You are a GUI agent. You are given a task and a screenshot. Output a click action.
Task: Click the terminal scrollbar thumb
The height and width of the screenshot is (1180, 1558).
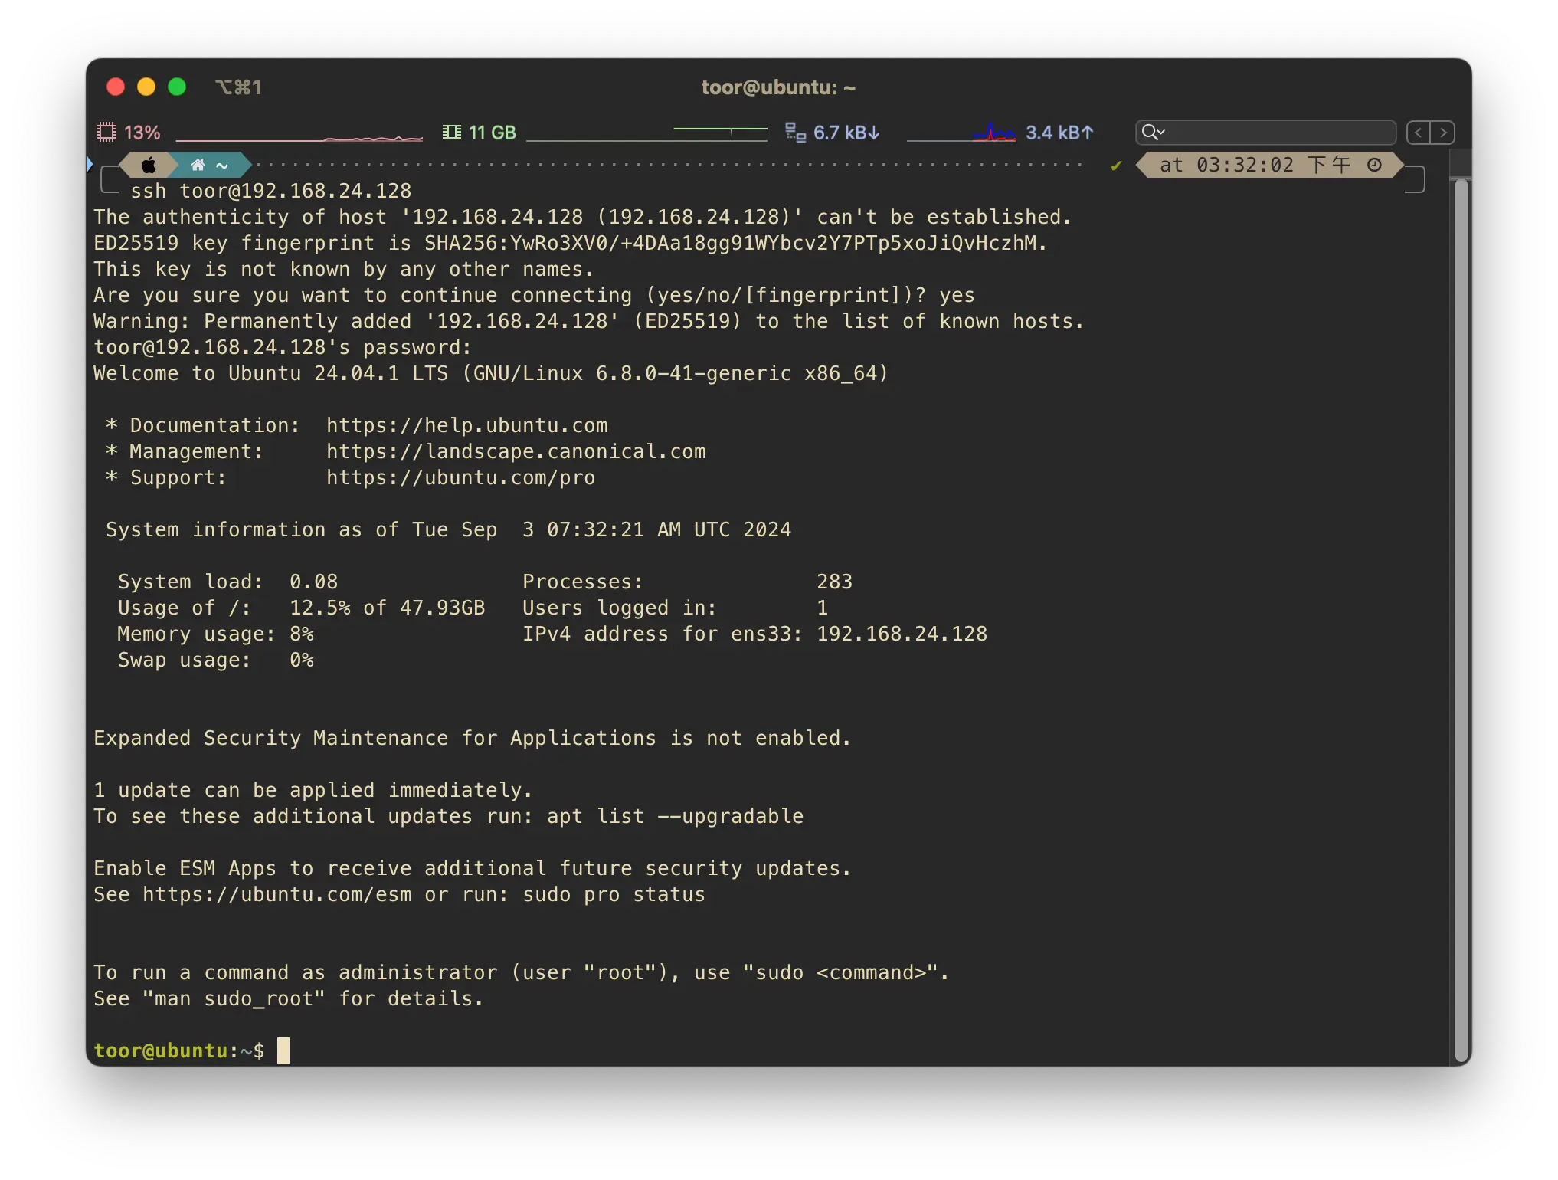point(1461,621)
